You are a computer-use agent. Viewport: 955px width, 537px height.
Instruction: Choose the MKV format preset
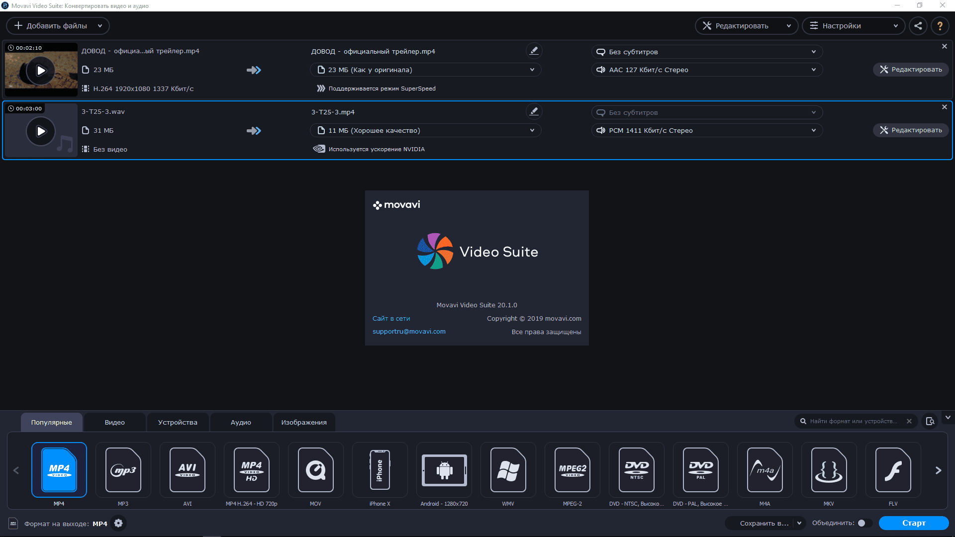829,470
